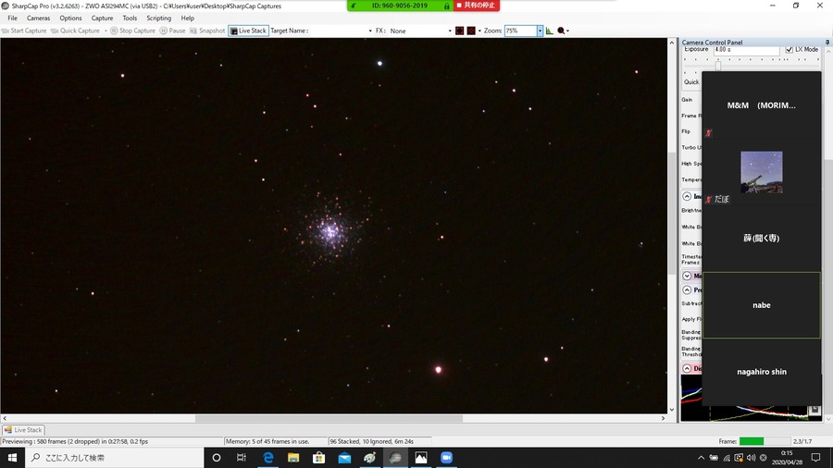Click the second red selection-area icon
Screen dimensions: 833x468
471,31
